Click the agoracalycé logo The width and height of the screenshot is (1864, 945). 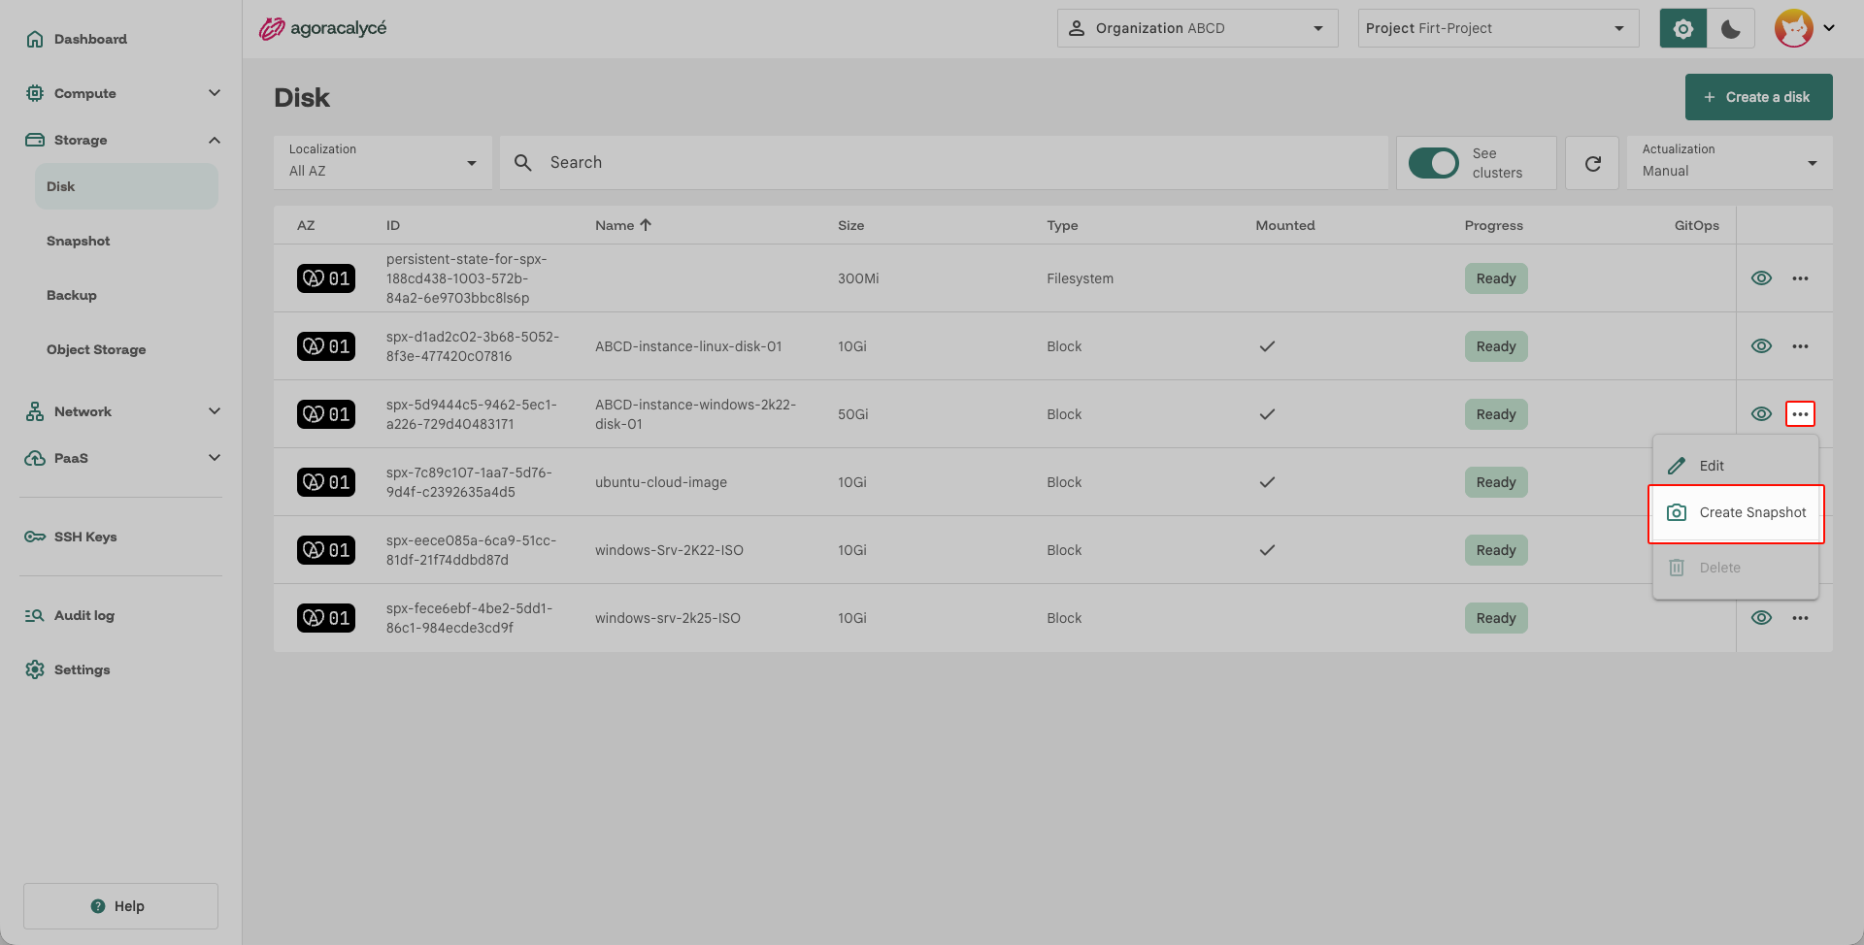pyautogui.click(x=323, y=28)
